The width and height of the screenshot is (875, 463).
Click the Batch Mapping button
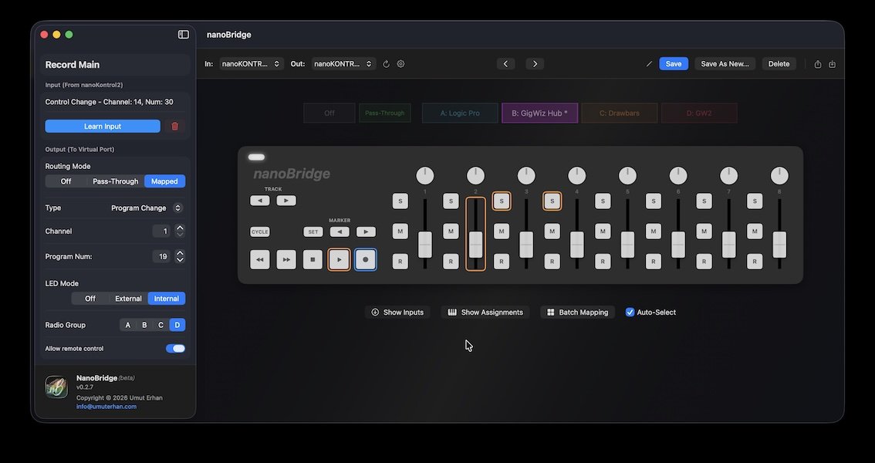pyautogui.click(x=578, y=313)
